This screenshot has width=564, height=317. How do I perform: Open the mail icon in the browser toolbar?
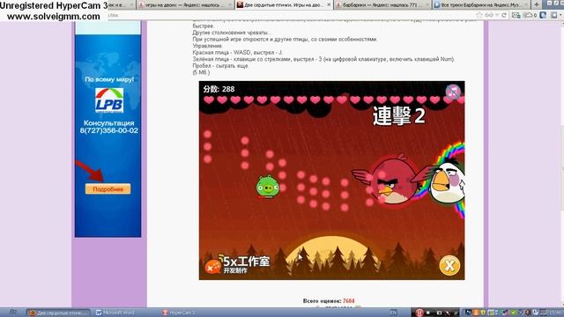[x=516, y=15]
